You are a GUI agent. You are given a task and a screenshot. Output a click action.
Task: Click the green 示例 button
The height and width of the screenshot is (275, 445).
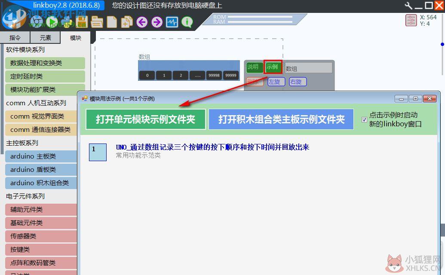[273, 67]
